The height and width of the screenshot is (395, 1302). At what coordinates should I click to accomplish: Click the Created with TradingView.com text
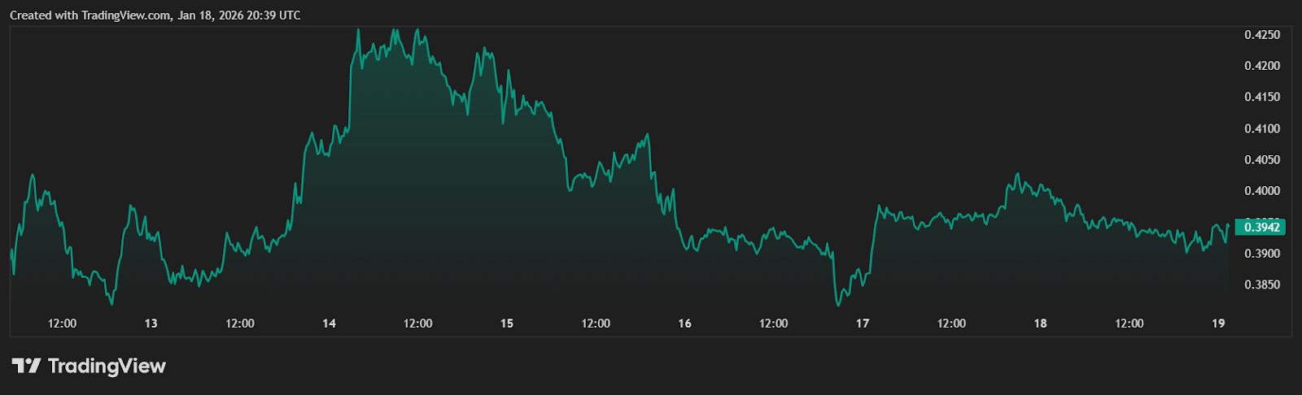(155, 15)
